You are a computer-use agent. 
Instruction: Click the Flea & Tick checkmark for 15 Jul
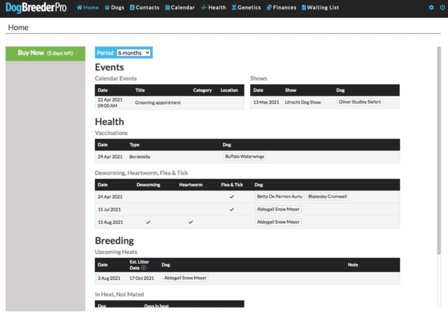click(x=232, y=209)
